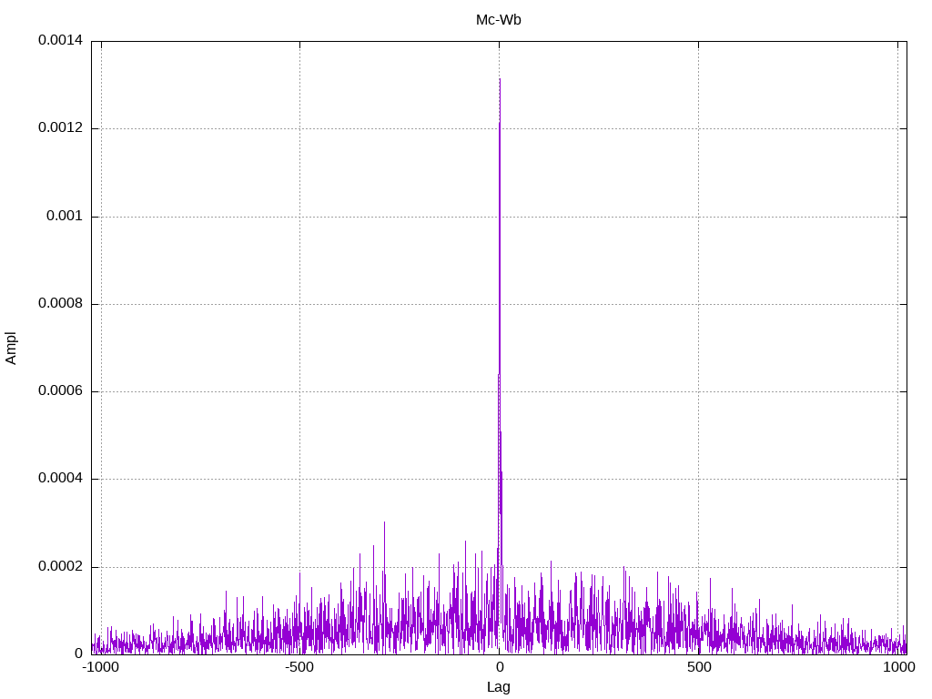Click the 0 y-axis tick label
Image resolution: width=932 pixels, height=699 pixels.
78,653
